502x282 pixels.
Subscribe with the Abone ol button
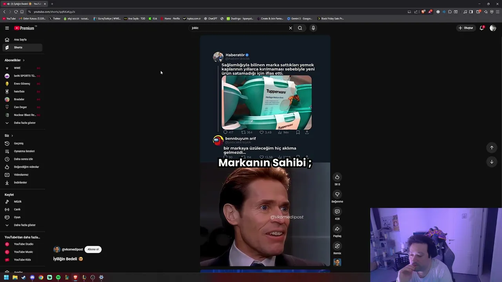93,249
